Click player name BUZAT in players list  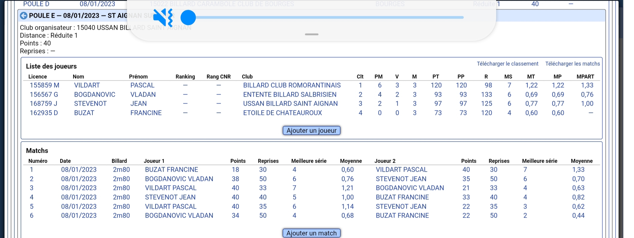84,113
